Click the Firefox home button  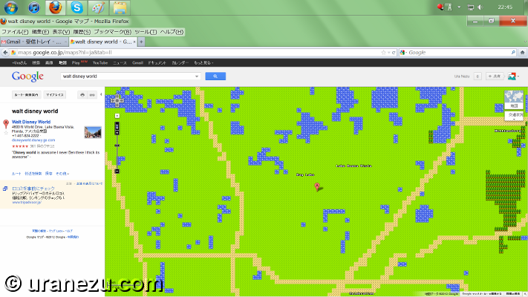click(522, 53)
